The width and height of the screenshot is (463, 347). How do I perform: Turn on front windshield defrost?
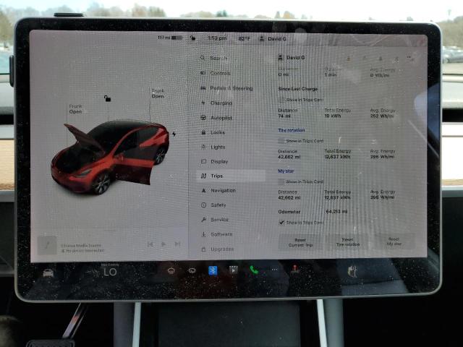171,271
